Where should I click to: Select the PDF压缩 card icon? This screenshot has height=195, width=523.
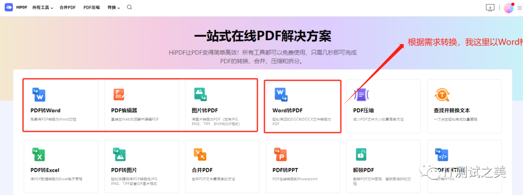point(361,94)
